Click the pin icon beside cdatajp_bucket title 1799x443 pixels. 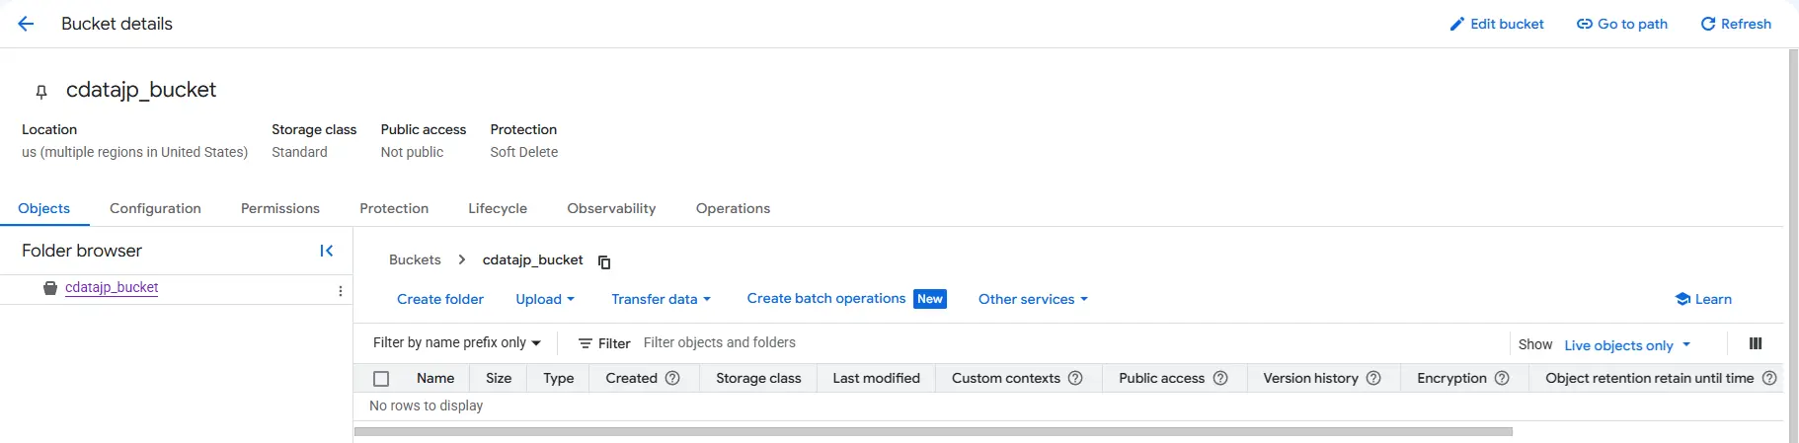click(x=41, y=92)
